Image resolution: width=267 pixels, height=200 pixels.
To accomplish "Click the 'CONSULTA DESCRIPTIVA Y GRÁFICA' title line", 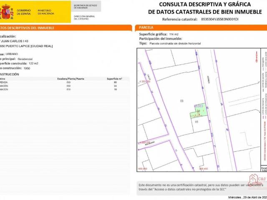I will (x=205, y=4).
